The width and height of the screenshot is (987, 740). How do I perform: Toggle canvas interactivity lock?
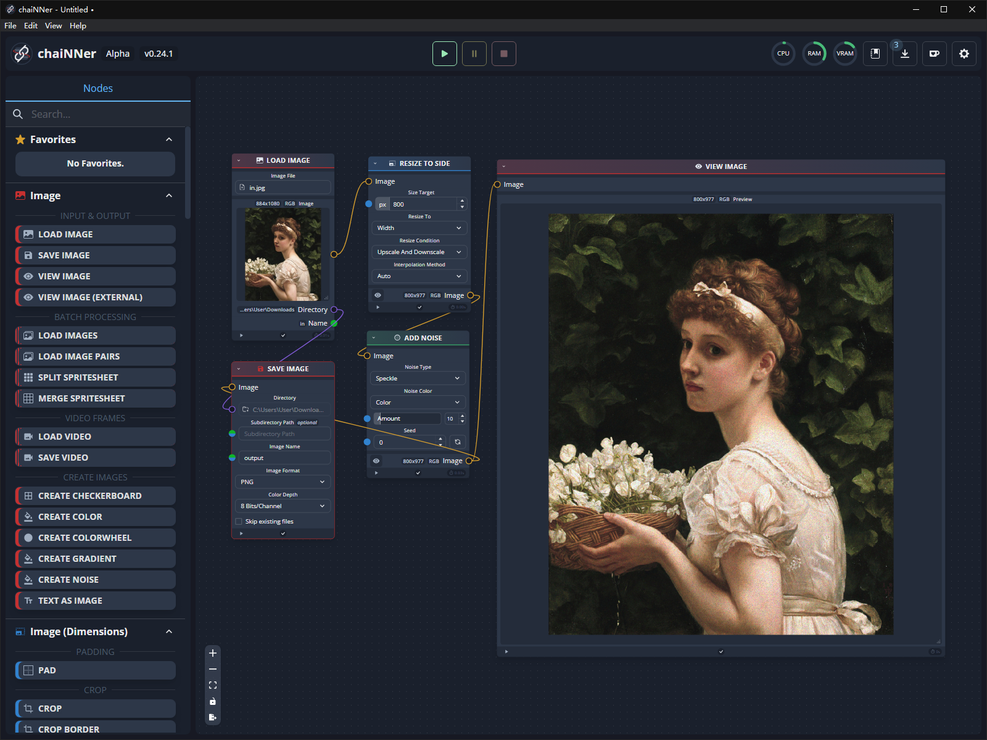coord(213,701)
